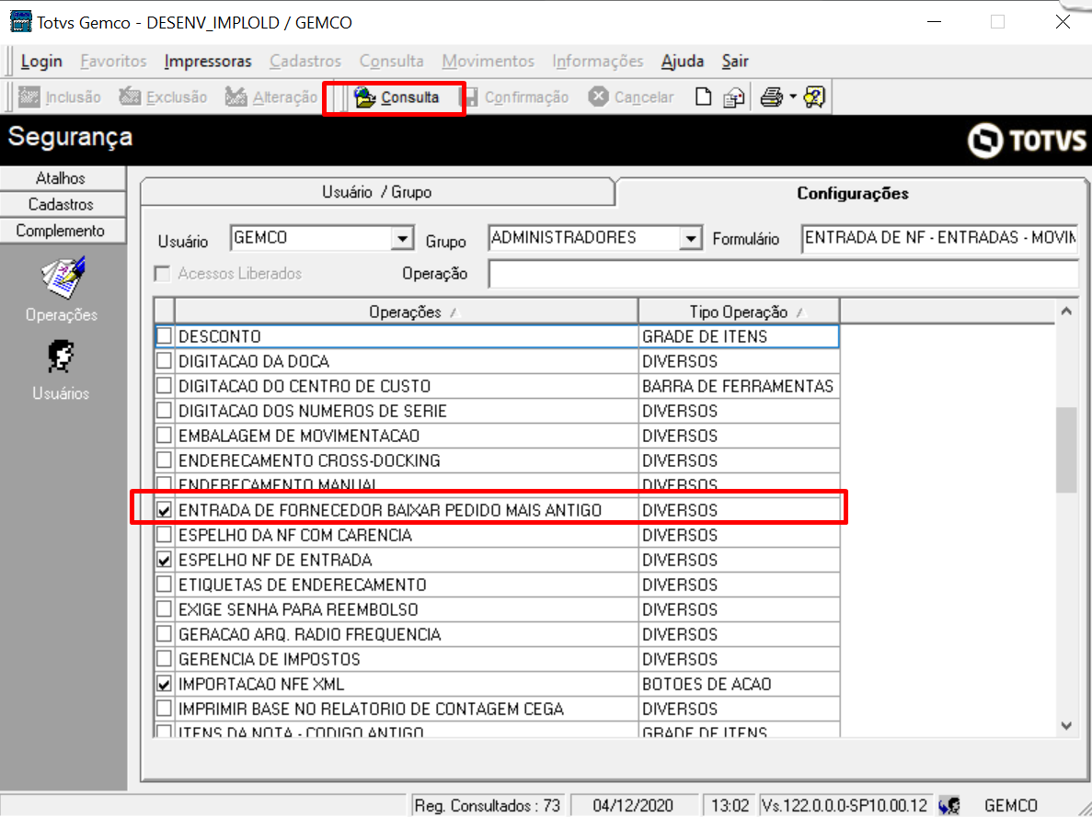1092x817 pixels.
Task: Click Reg. Consultados : 73 status entry
Action: click(488, 805)
